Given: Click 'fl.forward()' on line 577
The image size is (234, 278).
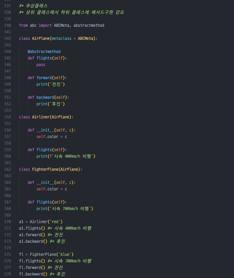Looking at the screenshot, I should [x=32, y=268].
